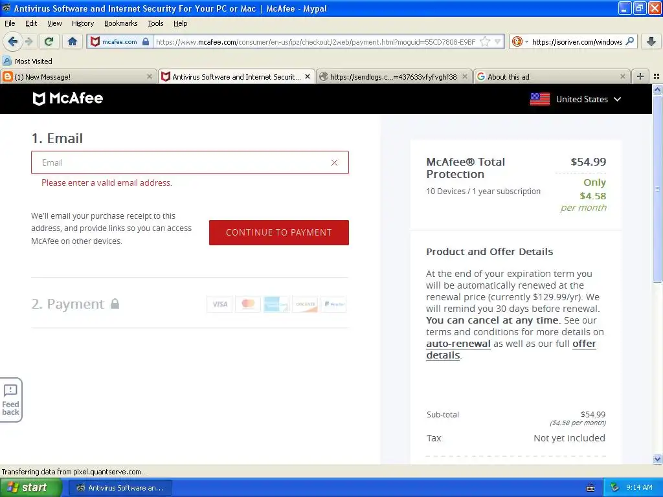Click the vertical scrollbar thumb
This screenshot has width=663, height=497.
(657, 188)
